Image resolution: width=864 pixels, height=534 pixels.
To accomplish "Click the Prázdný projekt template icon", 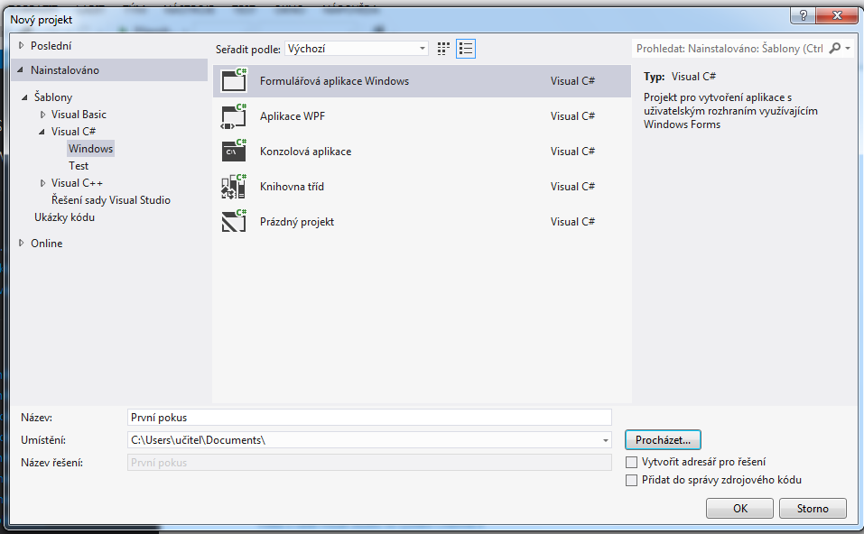I will [234, 221].
